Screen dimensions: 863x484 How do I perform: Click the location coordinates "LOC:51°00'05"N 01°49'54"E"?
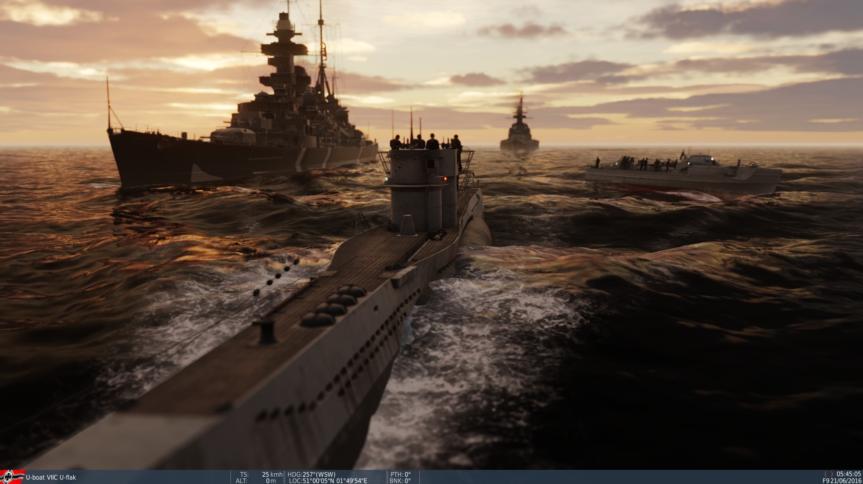(x=328, y=481)
